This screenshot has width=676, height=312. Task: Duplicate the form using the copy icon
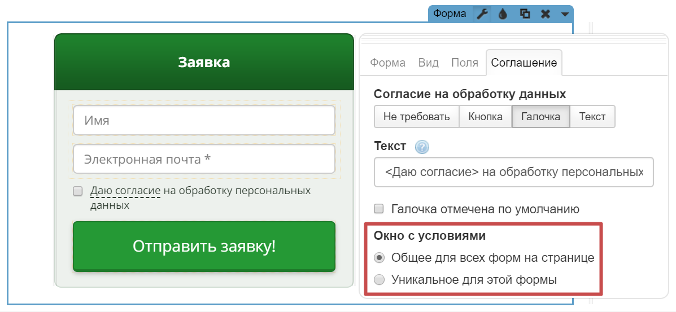coord(525,14)
